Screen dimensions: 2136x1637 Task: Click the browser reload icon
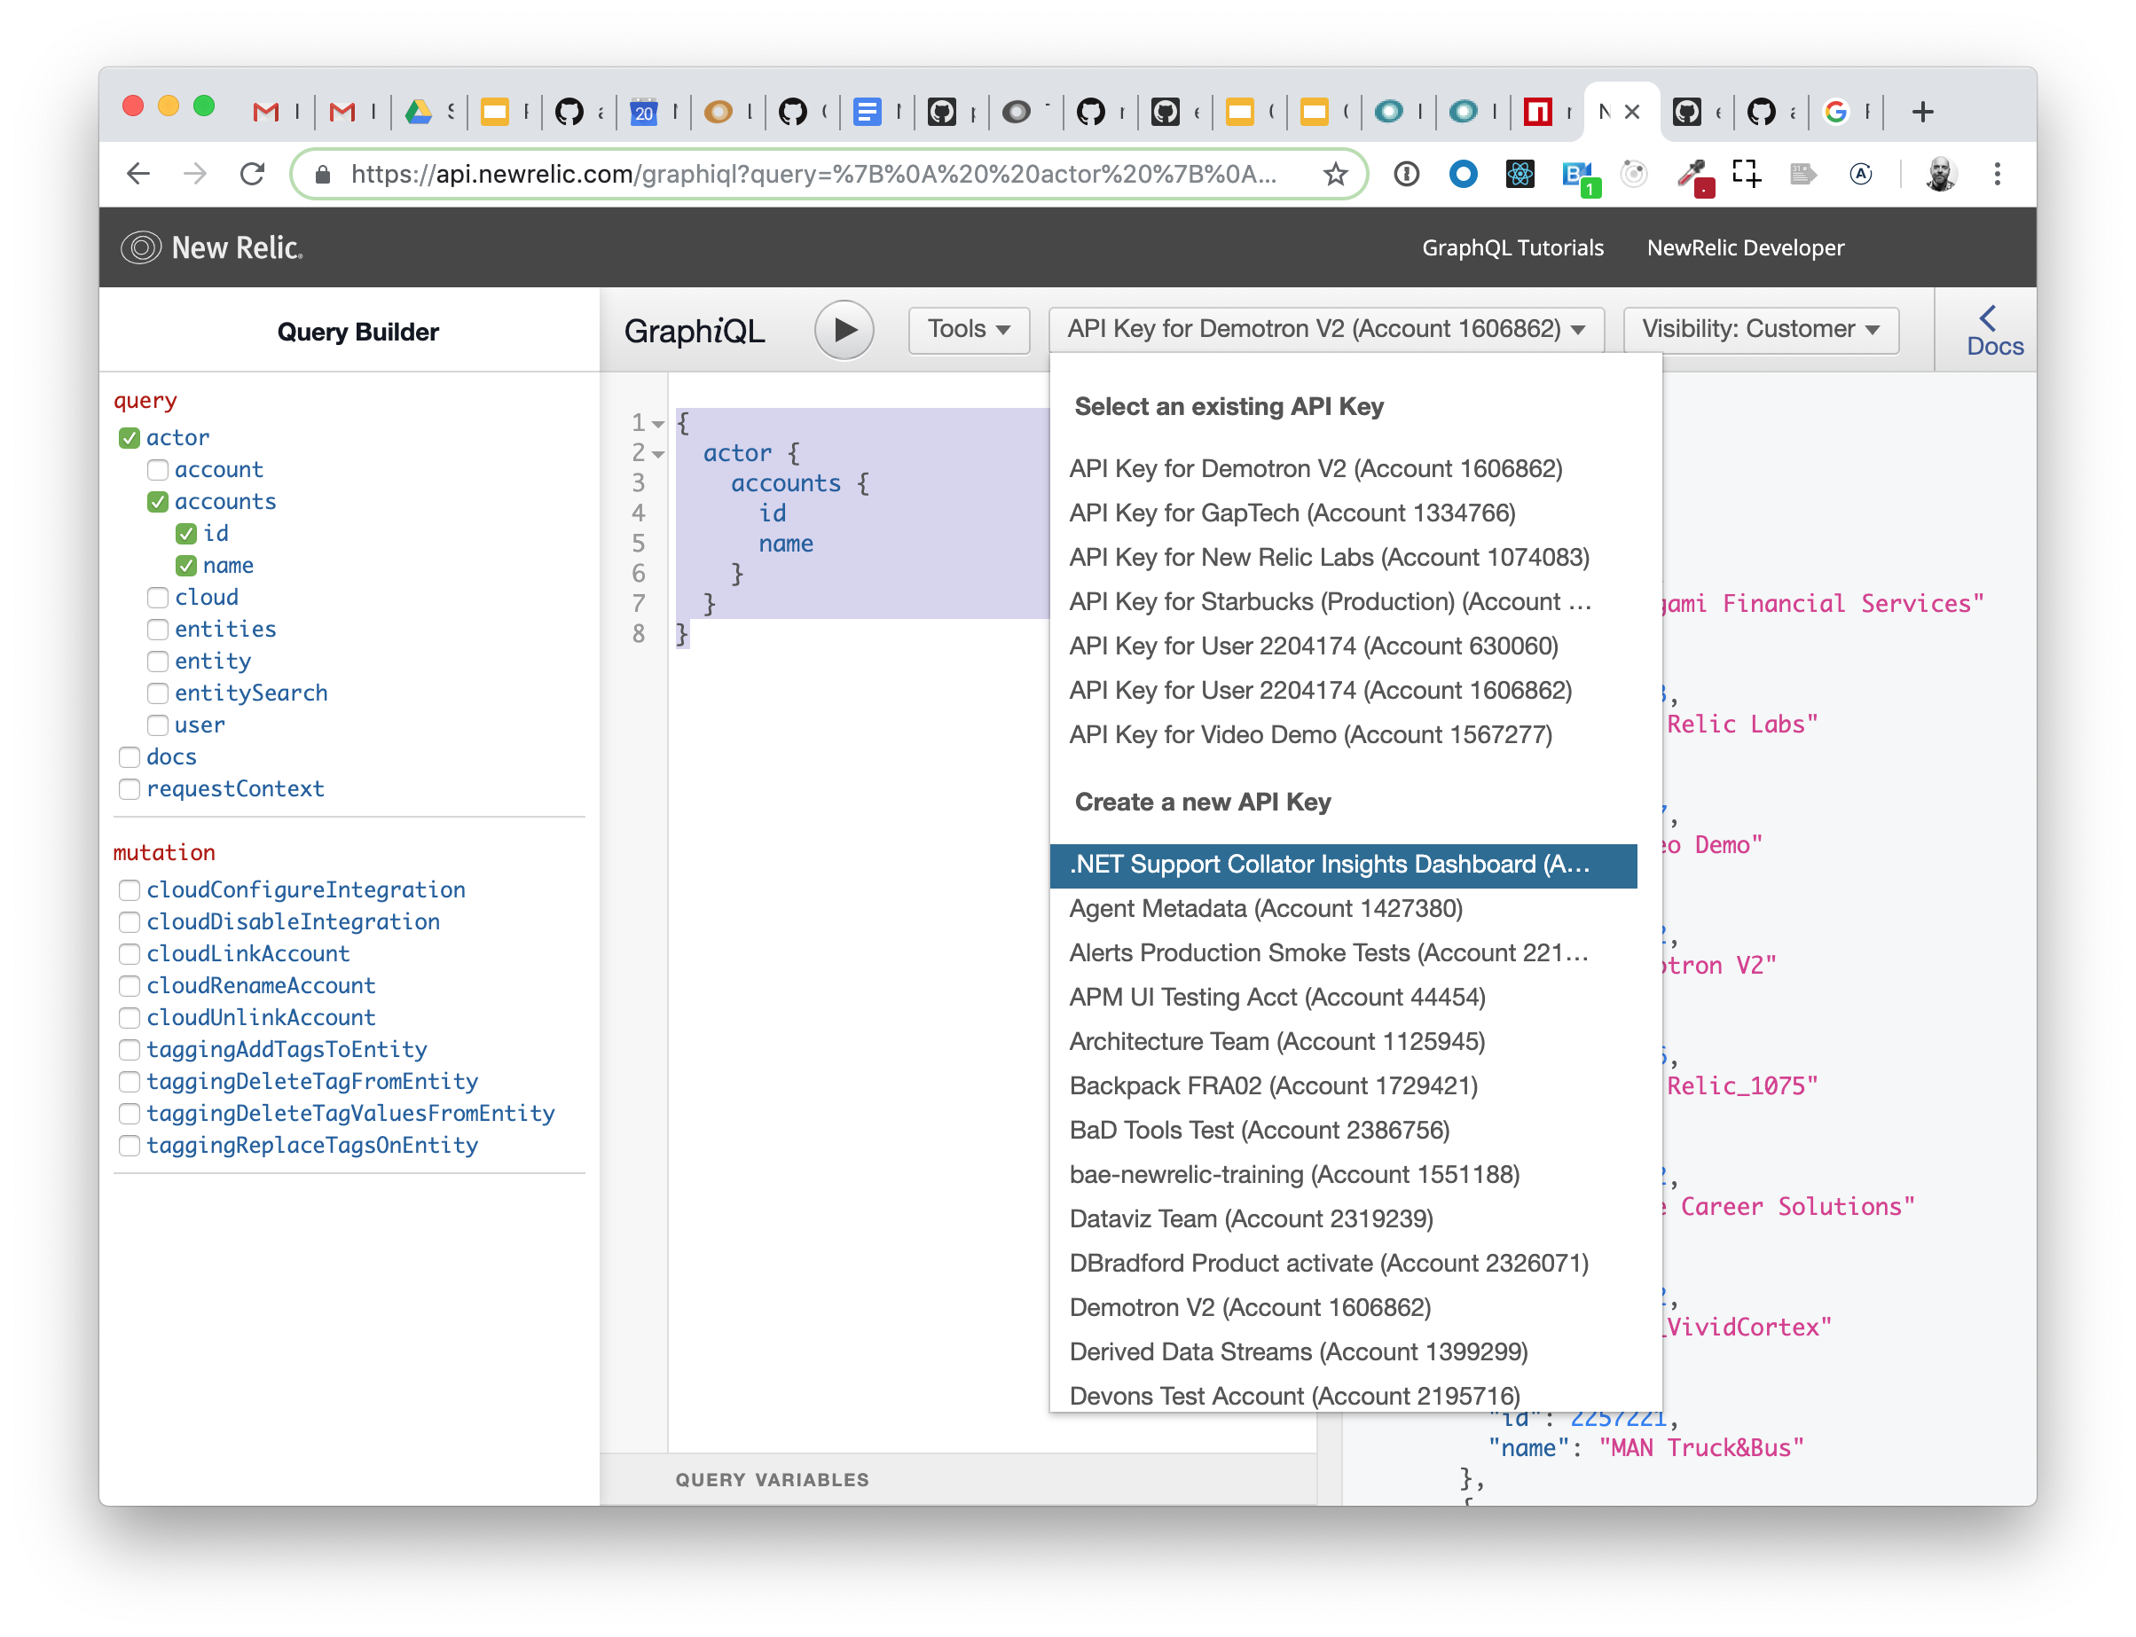click(253, 175)
